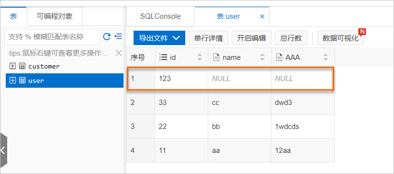Select the NULL name cell in row 1
394x174 pixels.
click(x=240, y=79)
